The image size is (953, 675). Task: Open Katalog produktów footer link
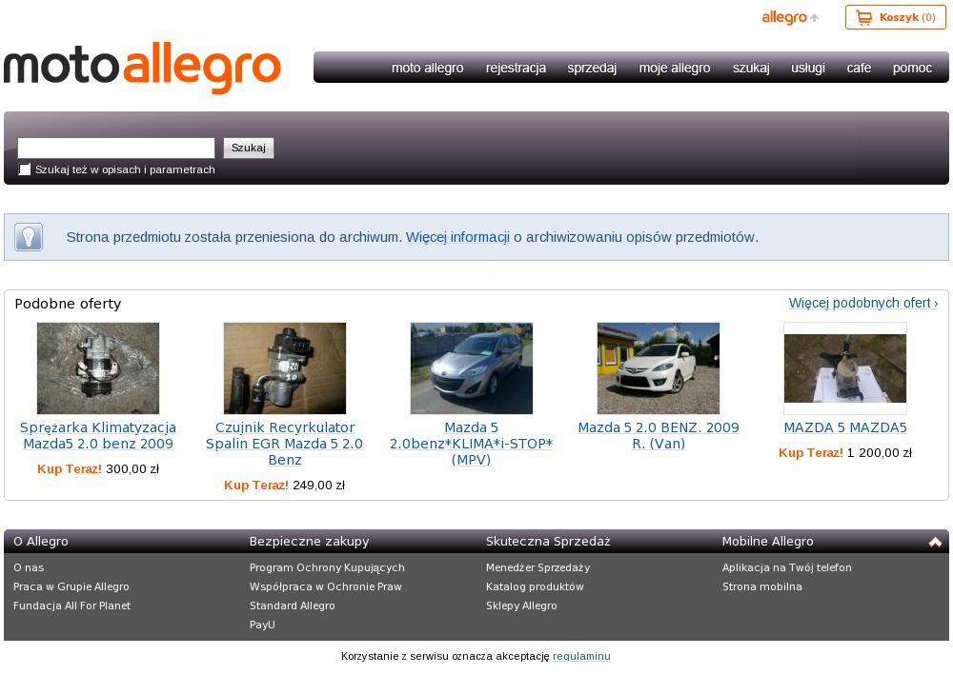pyautogui.click(x=535, y=586)
